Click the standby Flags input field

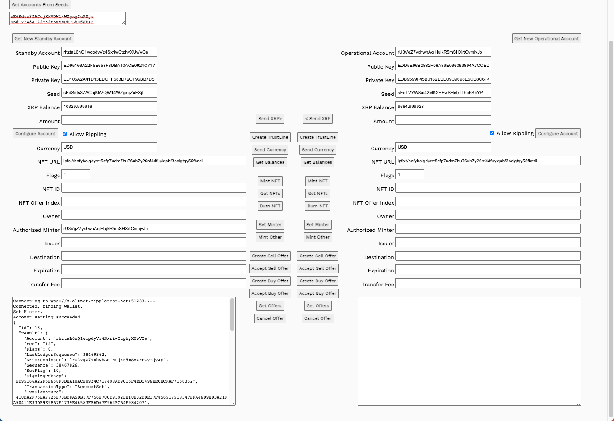(75, 174)
